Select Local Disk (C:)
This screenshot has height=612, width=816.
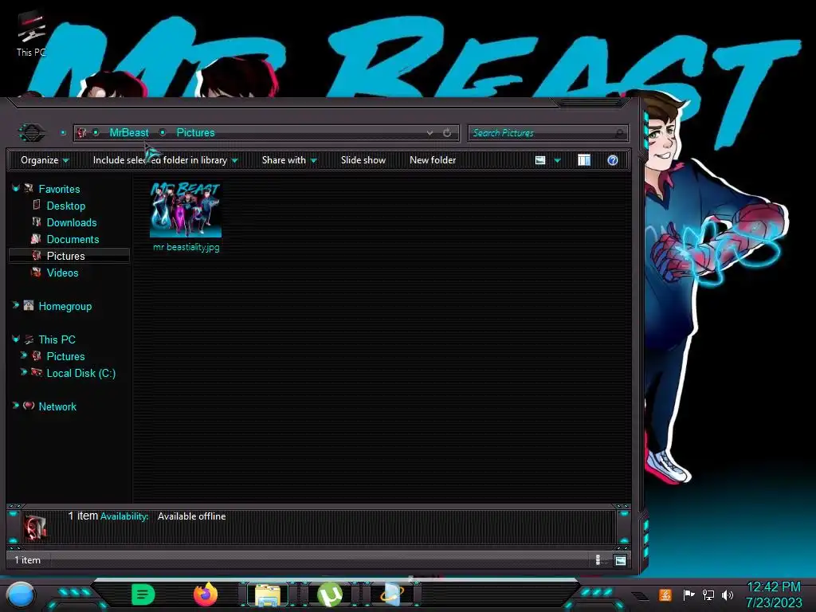pos(80,373)
